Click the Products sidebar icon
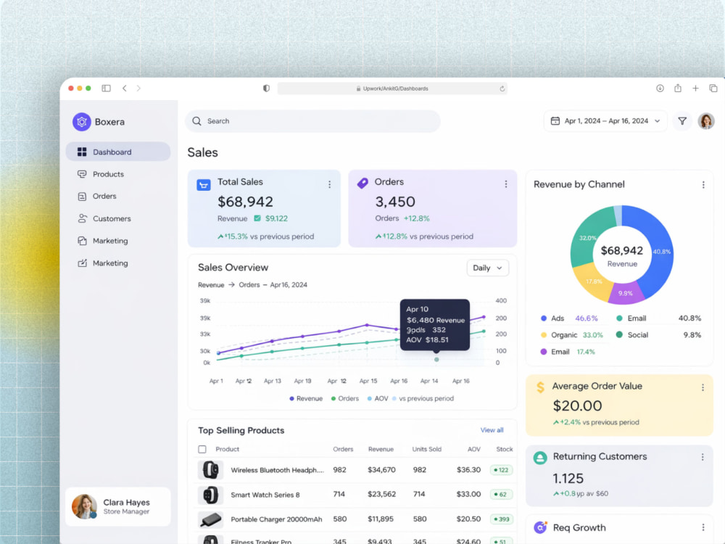The height and width of the screenshot is (544, 725). [x=82, y=174]
